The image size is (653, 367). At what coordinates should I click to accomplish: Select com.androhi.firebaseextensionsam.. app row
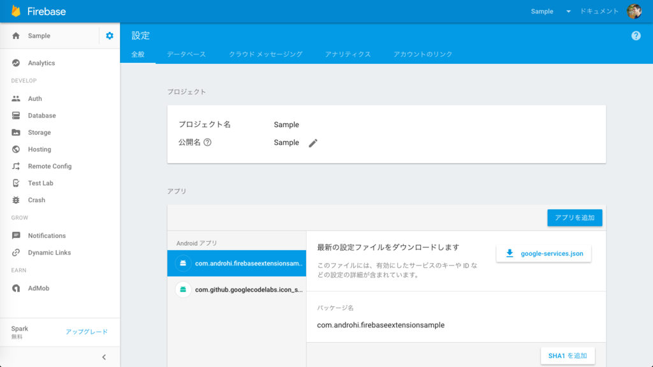tap(237, 264)
